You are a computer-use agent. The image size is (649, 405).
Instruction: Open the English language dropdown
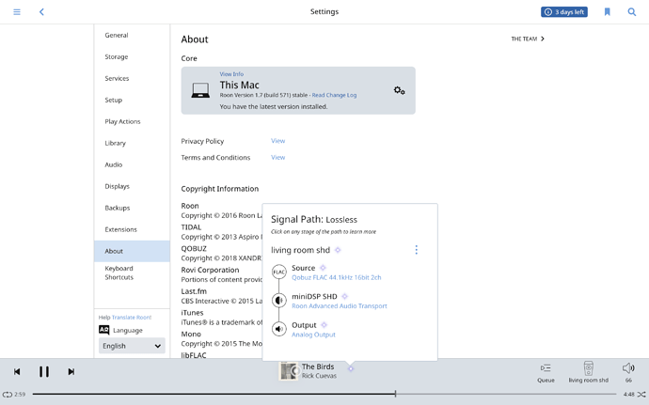[x=132, y=346]
